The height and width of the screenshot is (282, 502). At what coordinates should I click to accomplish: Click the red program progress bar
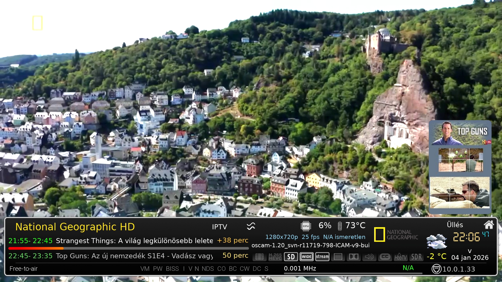pyautogui.click(x=36, y=248)
